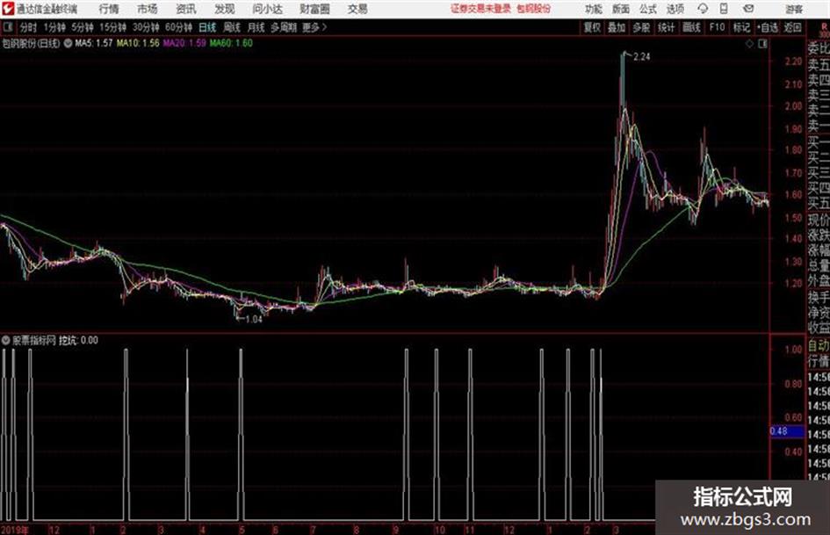Click the 统计 statistics button
Screen dimensions: 830x535
[666, 27]
